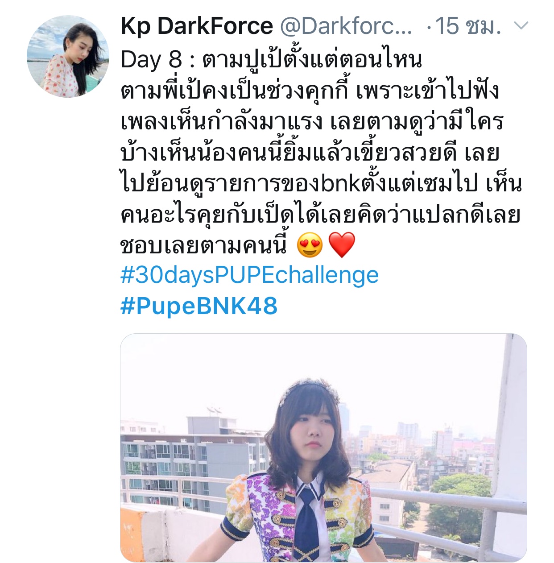The image size is (554, 563).
Task: Open the #30daysPUPEchallenge hashtag
Action: pos(249,275)
